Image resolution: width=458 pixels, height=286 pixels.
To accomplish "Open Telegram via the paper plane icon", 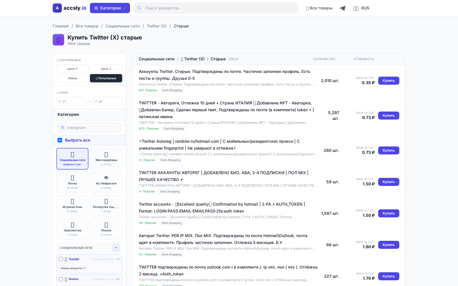I will 342,8.
